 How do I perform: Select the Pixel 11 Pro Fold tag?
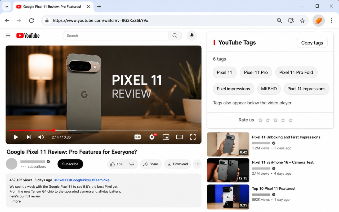click(296, 72)
